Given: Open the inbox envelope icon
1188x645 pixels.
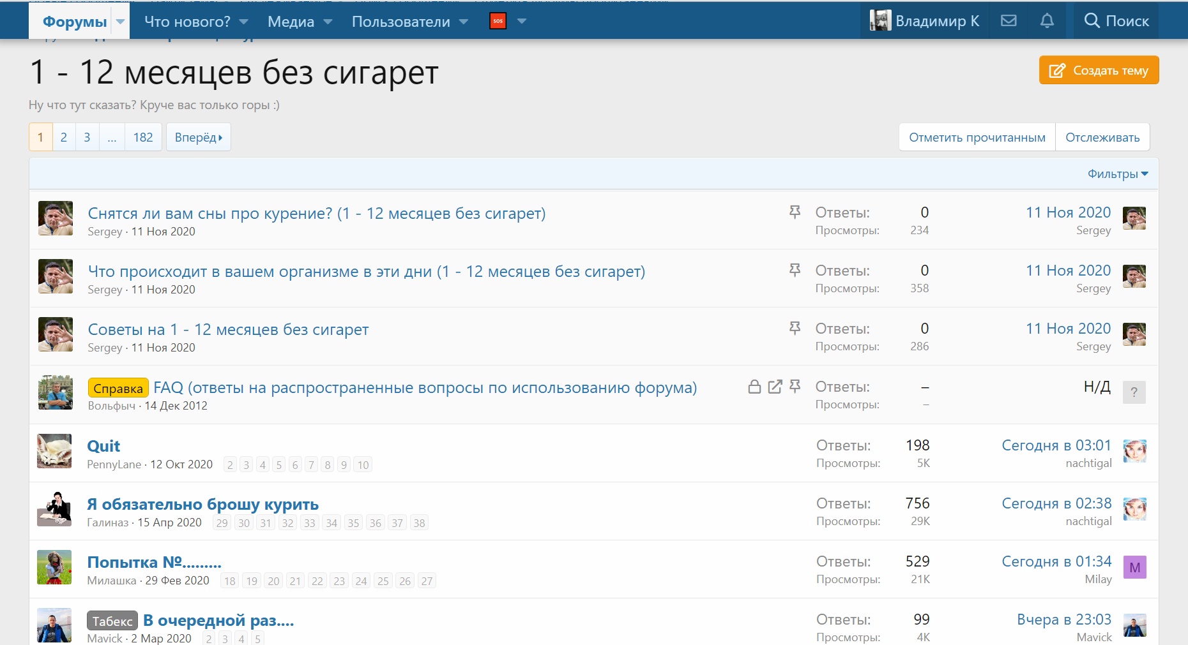Looking at the screenshot, I should (1009, 21).
